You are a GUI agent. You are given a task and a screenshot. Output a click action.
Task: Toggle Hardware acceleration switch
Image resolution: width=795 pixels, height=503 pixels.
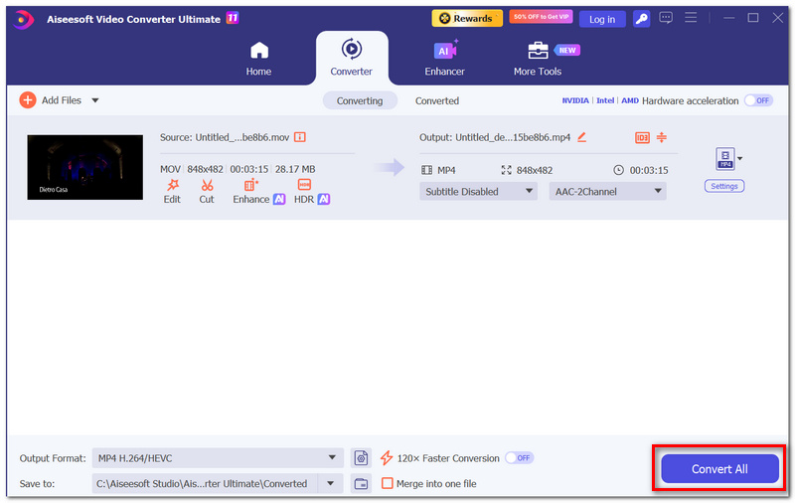[758, 100]
